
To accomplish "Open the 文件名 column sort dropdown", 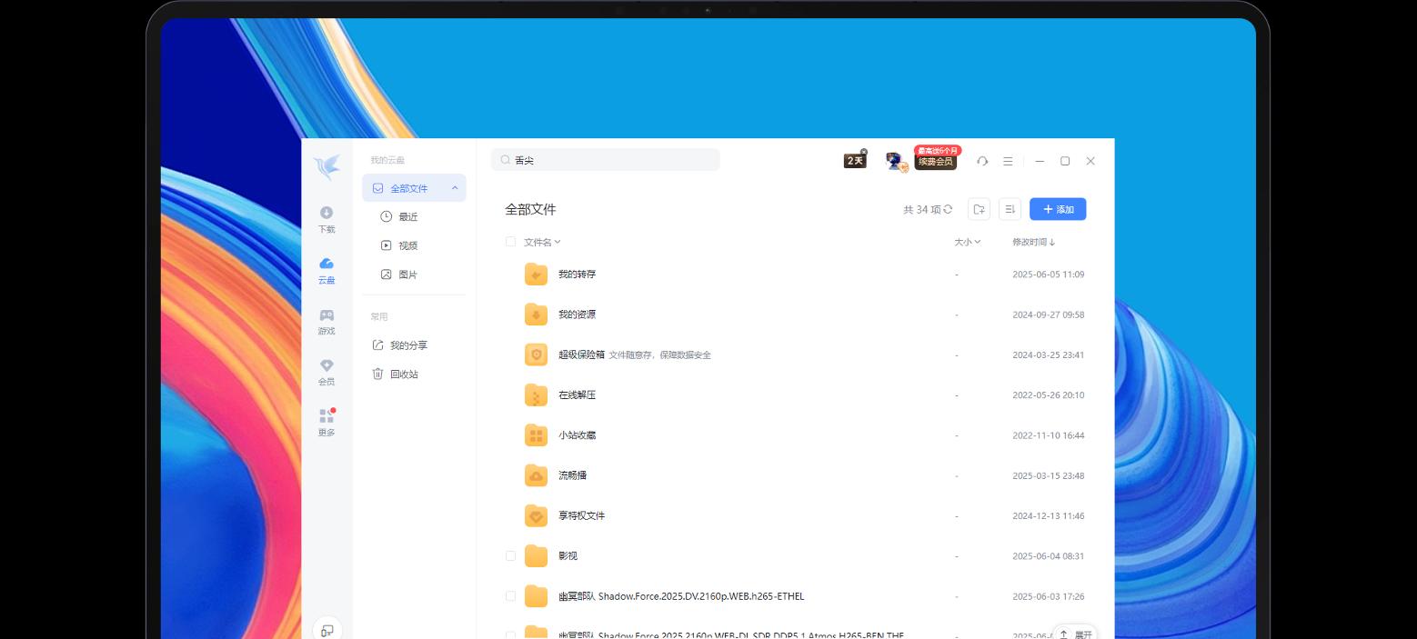I will (542, 242).
